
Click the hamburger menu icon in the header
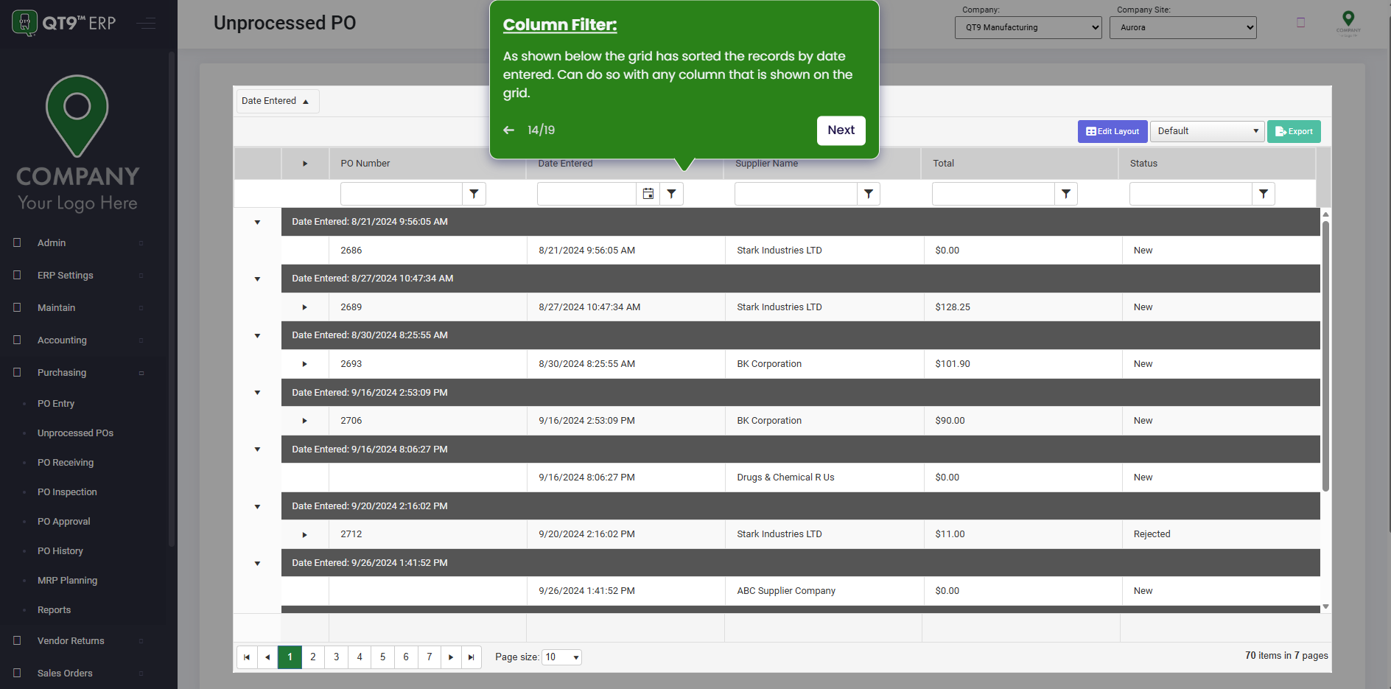point(146,24)
